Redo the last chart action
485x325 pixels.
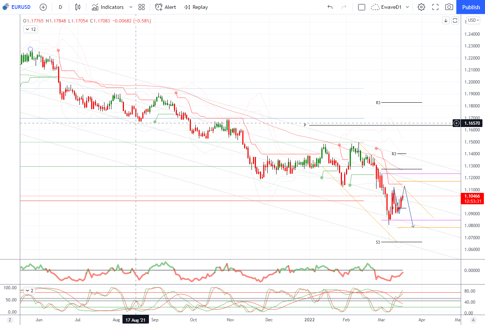click(344, 7)
